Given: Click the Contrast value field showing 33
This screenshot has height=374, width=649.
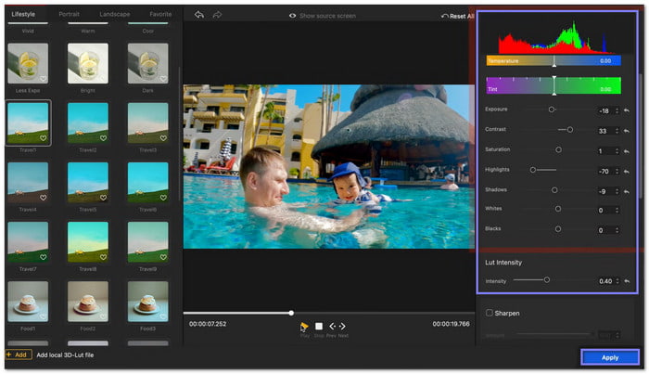Looking at the screenshot, I should [604, 131].
